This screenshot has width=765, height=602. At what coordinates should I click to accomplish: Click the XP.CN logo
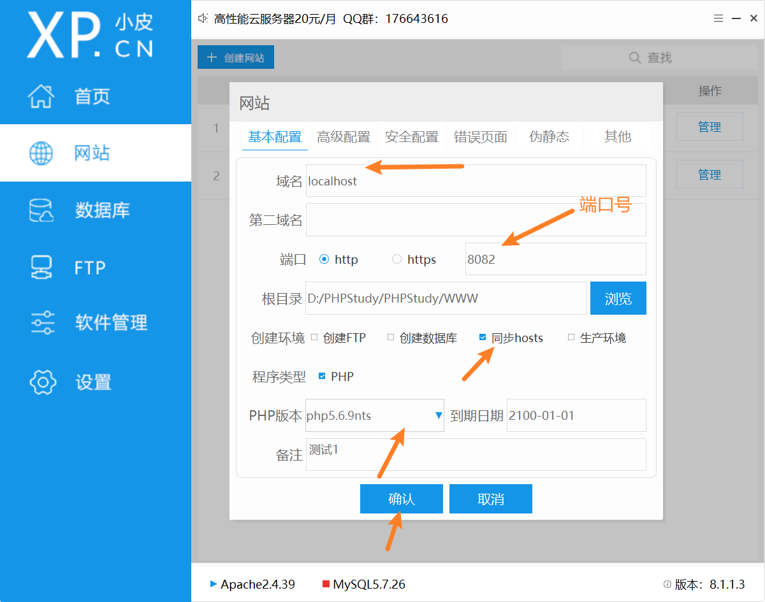tap(91, 35)
